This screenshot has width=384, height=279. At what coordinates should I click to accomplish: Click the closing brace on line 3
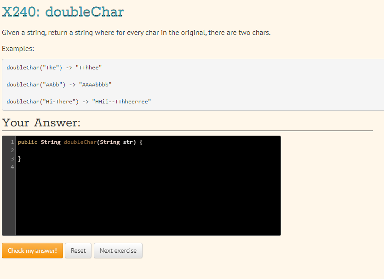19,158
